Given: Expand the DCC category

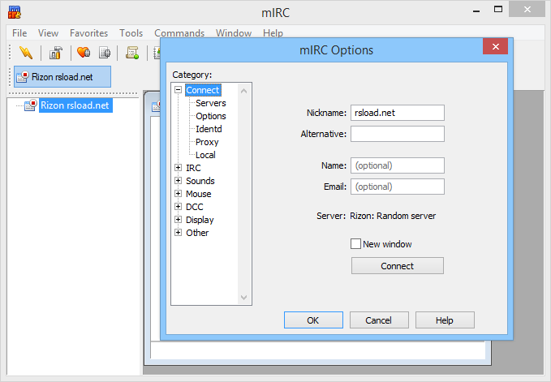Looking at the screenshot, I should click(x=179, y=207).
